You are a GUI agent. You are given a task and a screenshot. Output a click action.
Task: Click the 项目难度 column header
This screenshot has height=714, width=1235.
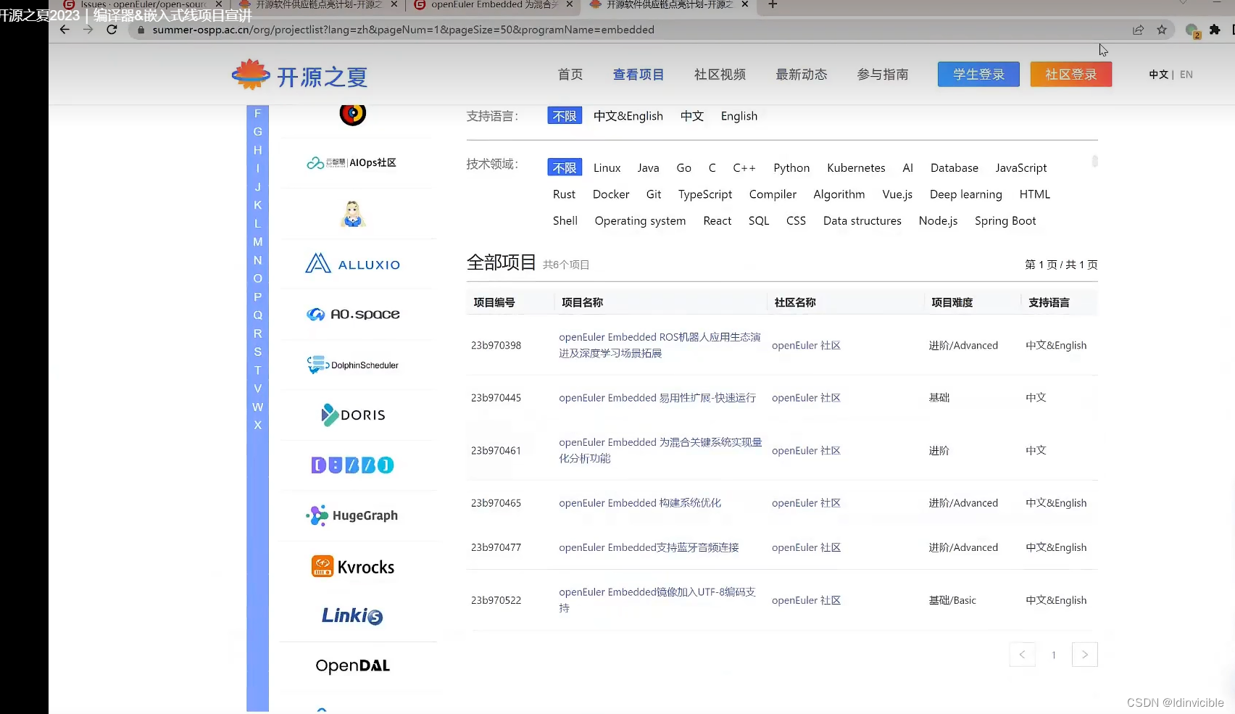(952, 302)
